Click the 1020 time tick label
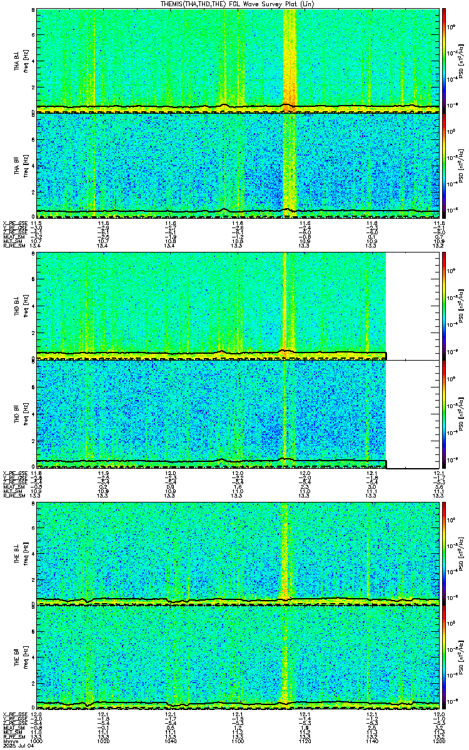 103,741
